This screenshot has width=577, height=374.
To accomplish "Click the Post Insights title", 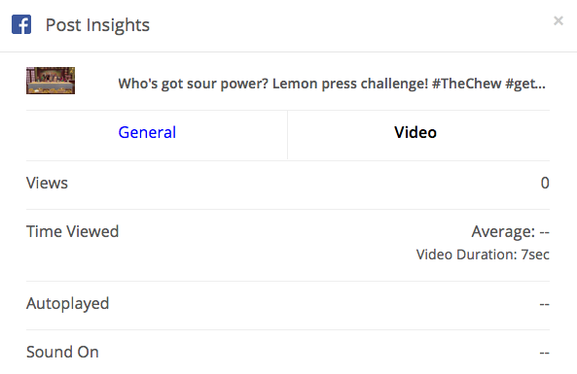I will 97,25.
